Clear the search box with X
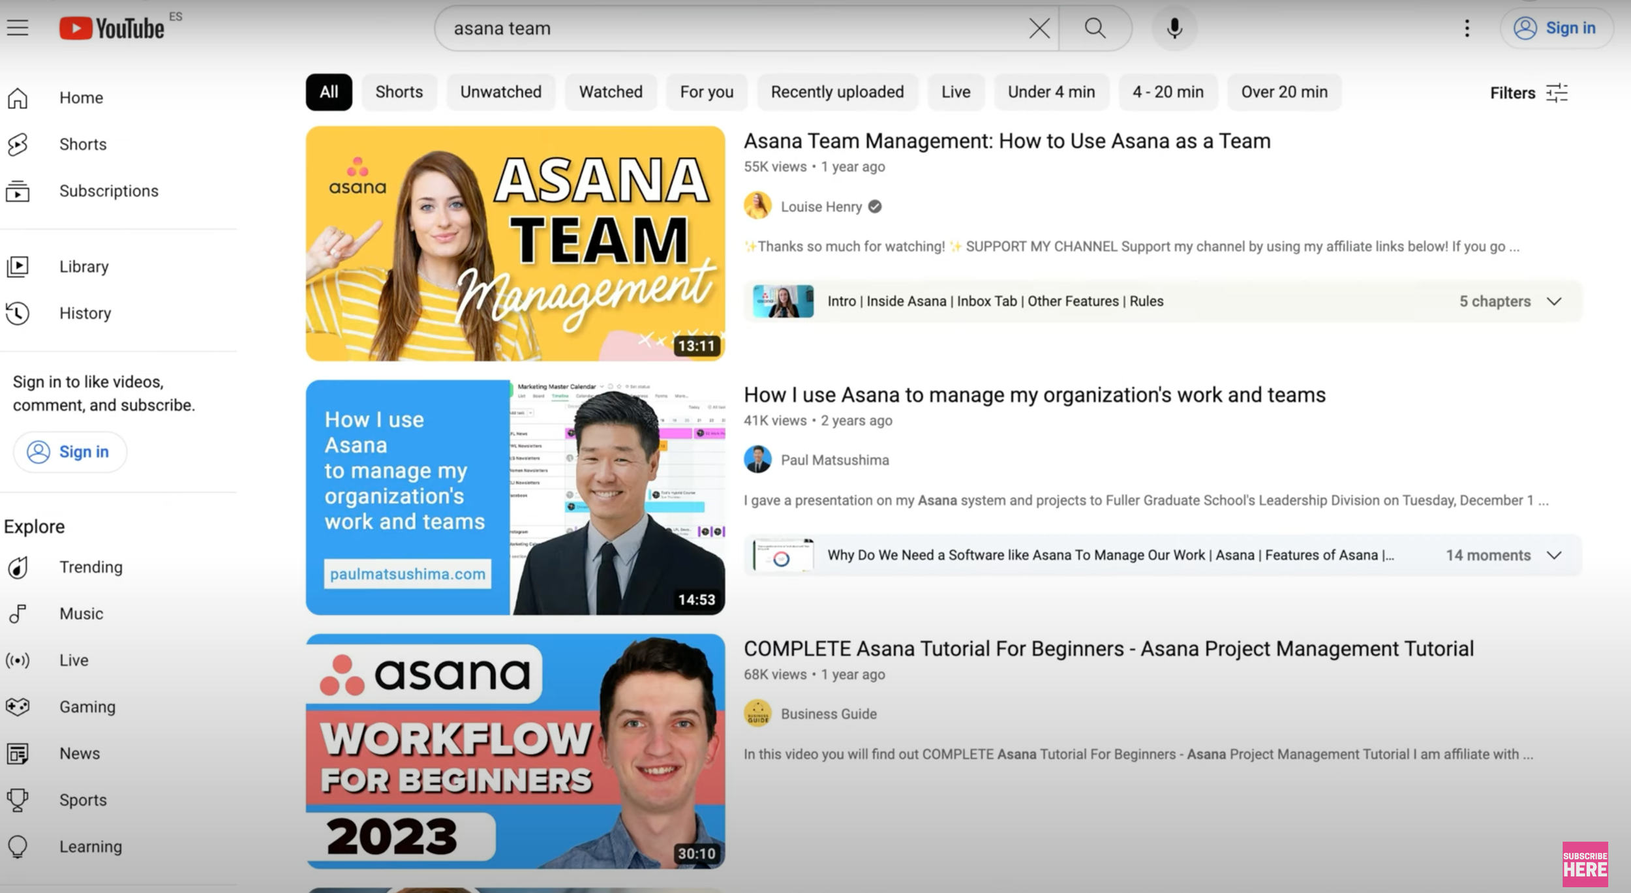1631x893 pixels. (1039, 28)
